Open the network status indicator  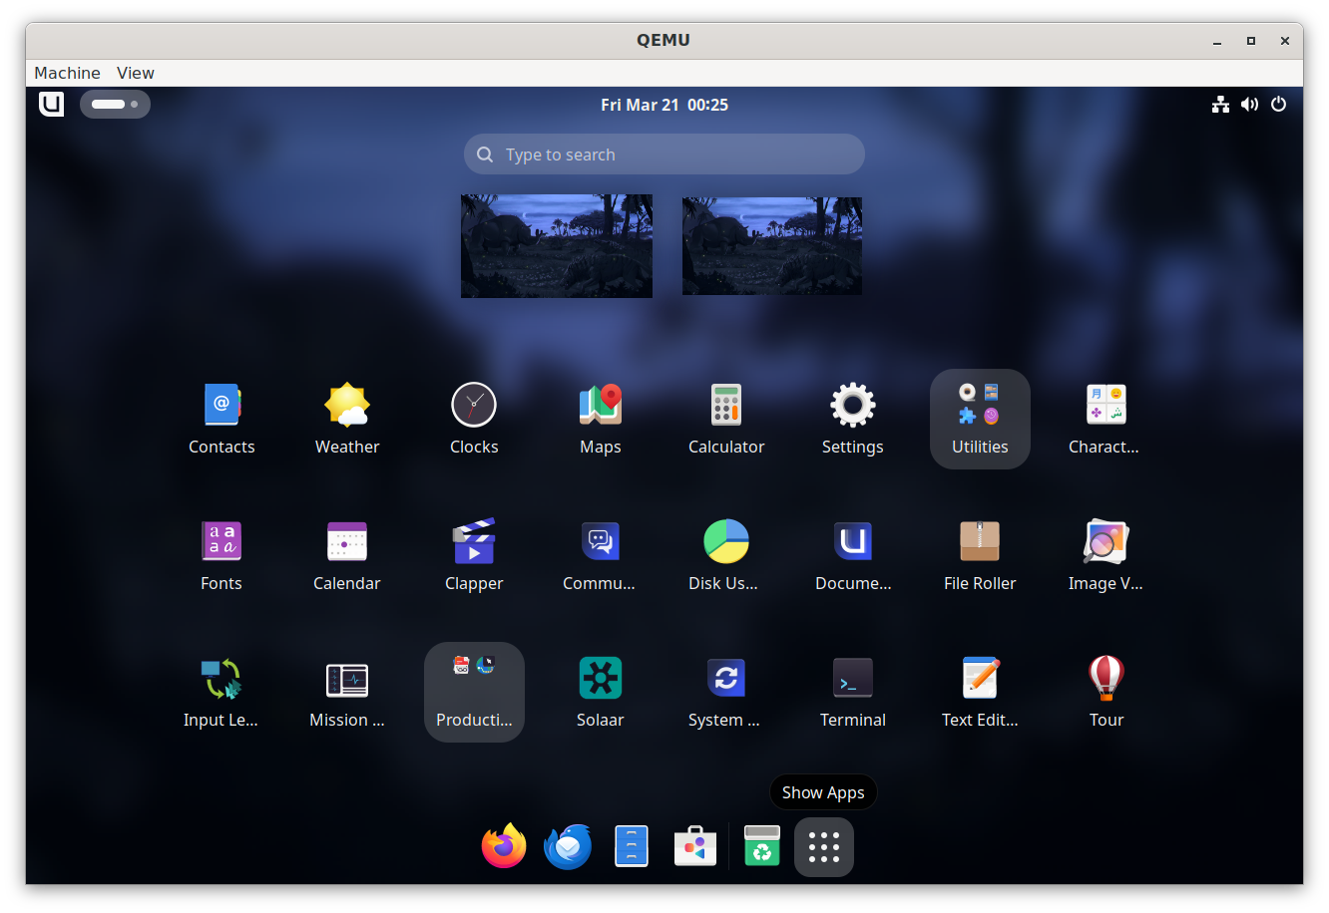(1220, 105)
